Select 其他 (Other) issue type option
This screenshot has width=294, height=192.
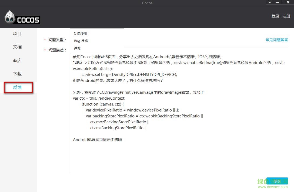(x=77, y=48)
